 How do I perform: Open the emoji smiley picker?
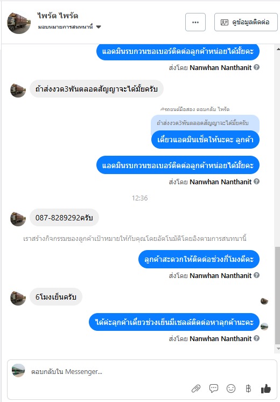[x=231, y=389]
